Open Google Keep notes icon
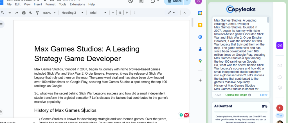This screenshot has width=288, height=123. [200, 25]
